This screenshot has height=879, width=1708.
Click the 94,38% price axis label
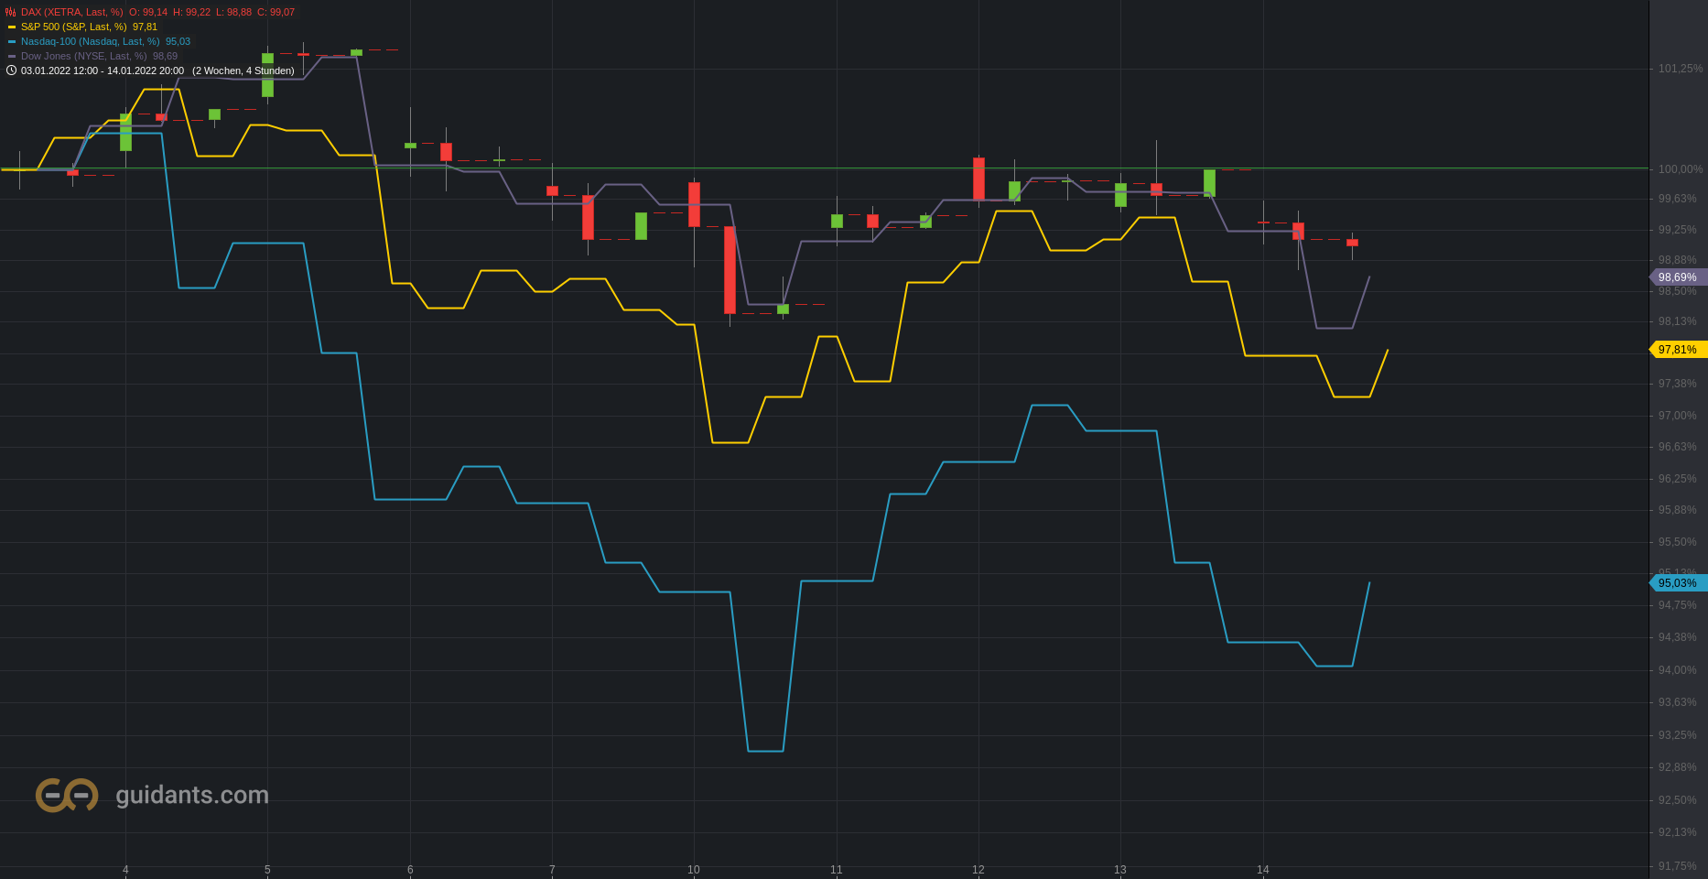click(x=1678, y=637)
